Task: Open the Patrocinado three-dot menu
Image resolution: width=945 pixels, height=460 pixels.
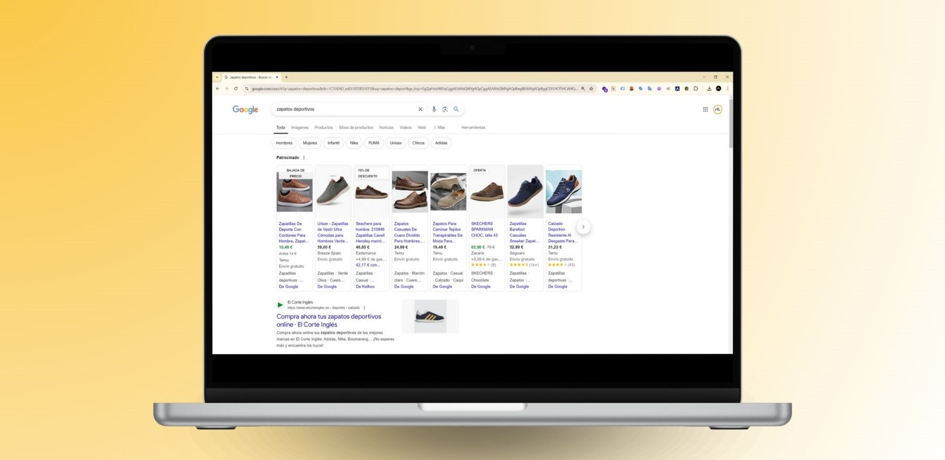Action: coord(304,158)
